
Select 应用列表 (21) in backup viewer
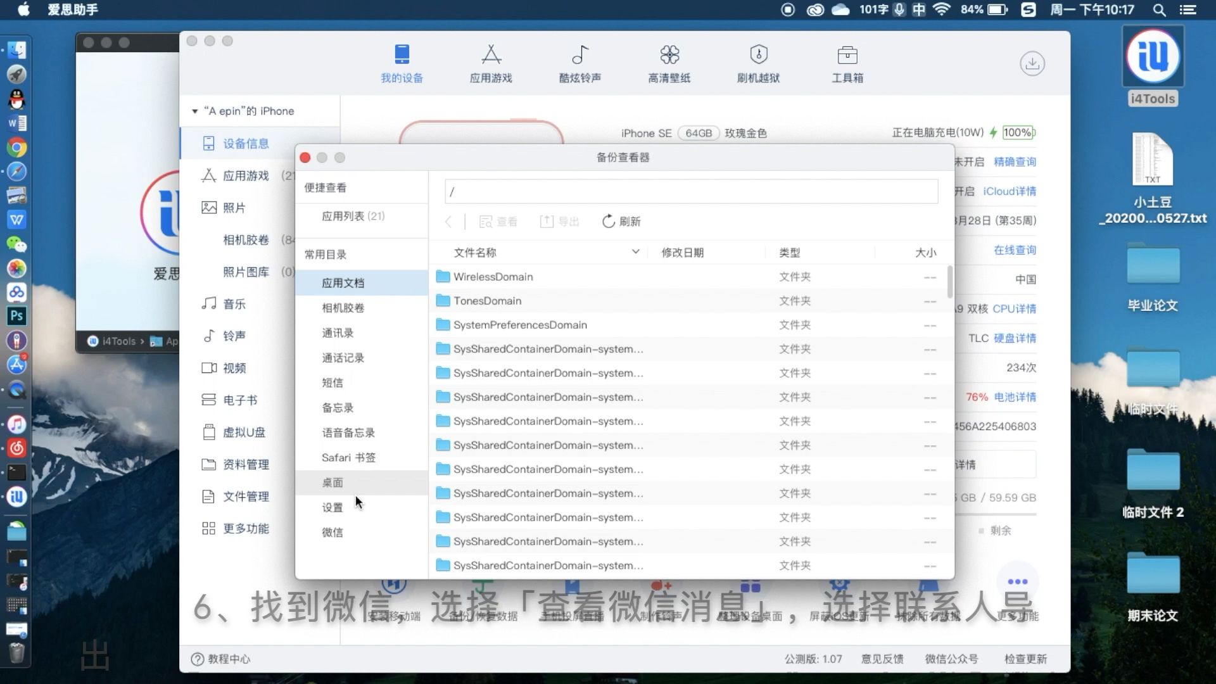353,216
